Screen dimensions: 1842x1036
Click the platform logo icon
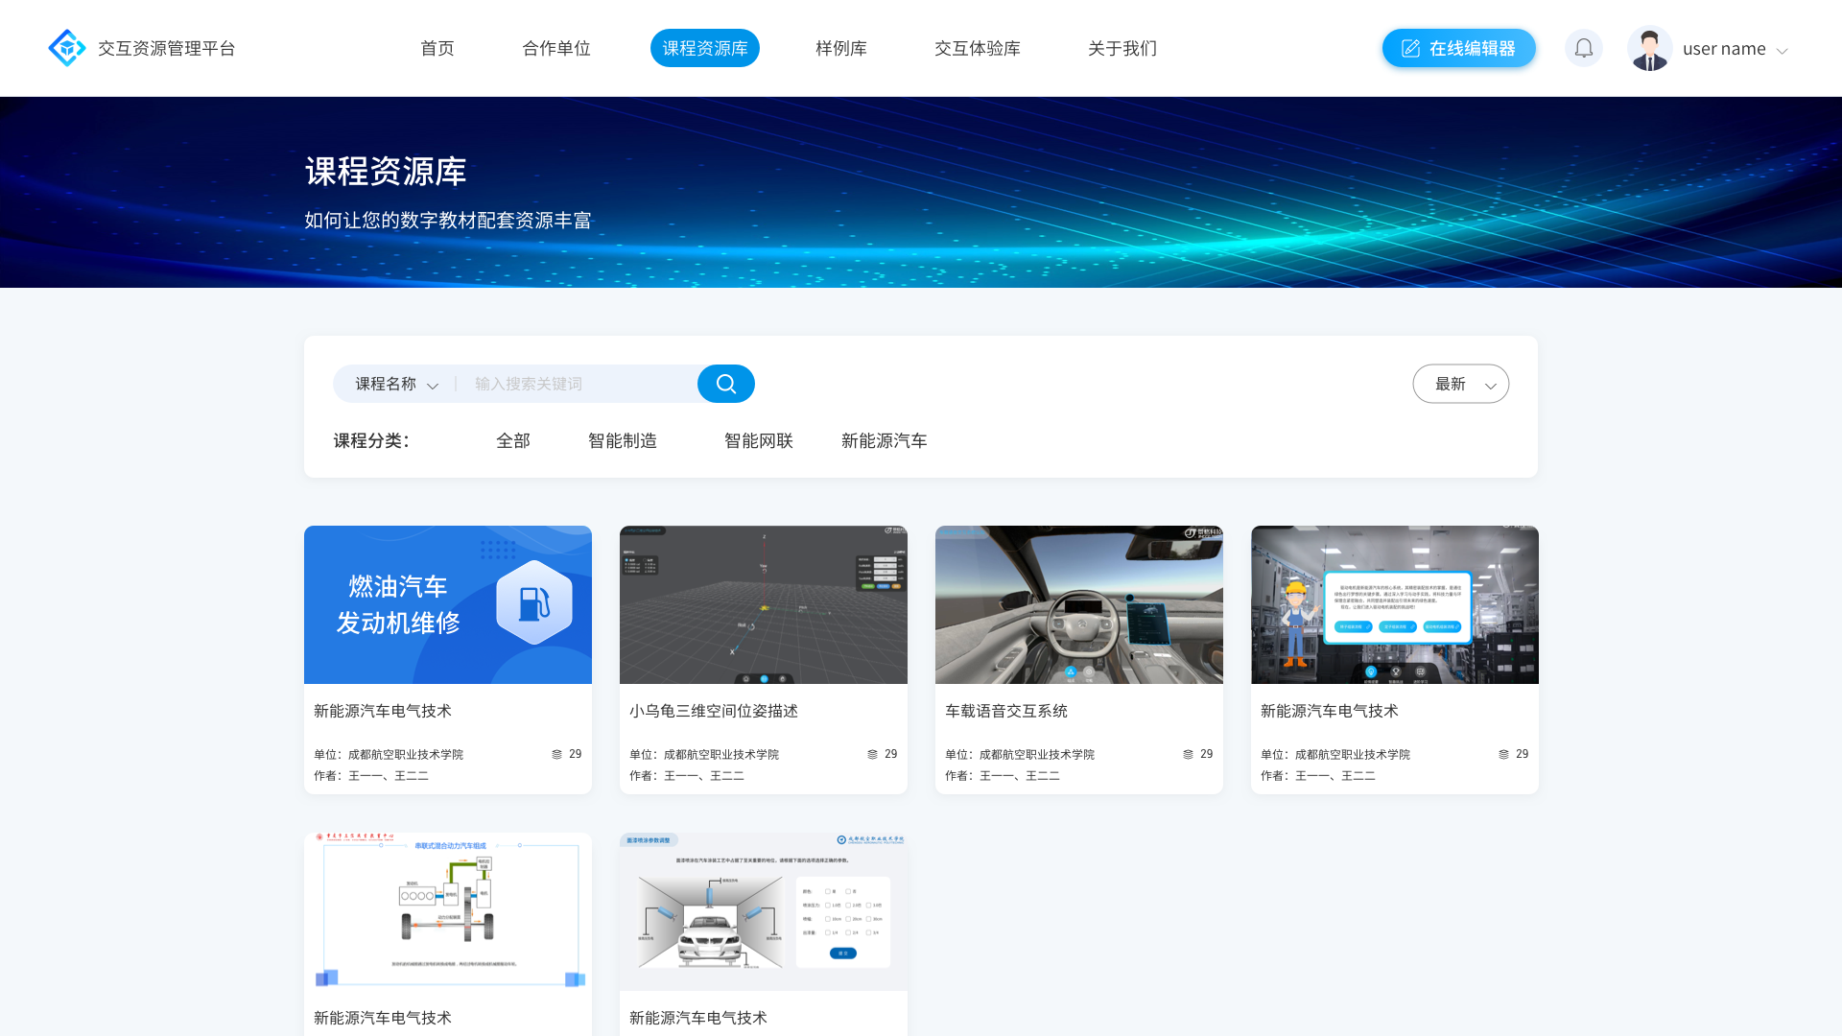pyautogui.click(x=66, y=48)
